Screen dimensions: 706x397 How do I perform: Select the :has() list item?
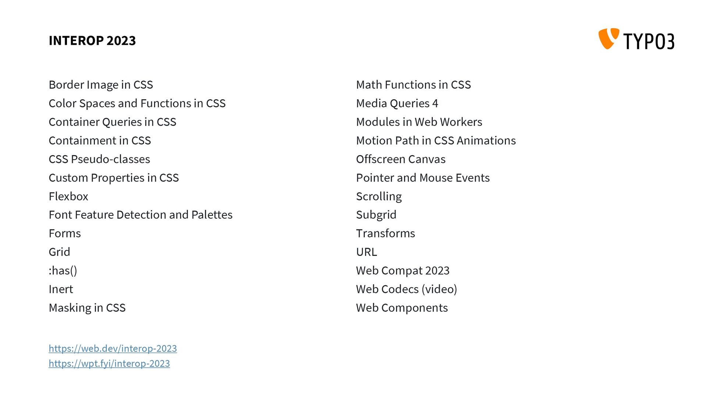(63, 271)
